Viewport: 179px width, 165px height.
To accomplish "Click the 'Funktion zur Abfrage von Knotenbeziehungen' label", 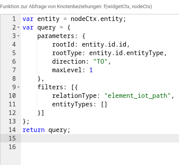I will [51, 6].
